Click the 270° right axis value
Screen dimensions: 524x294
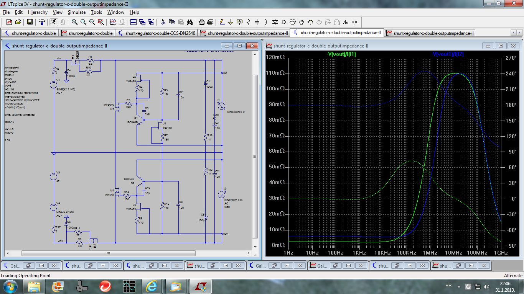coord(511,57)
